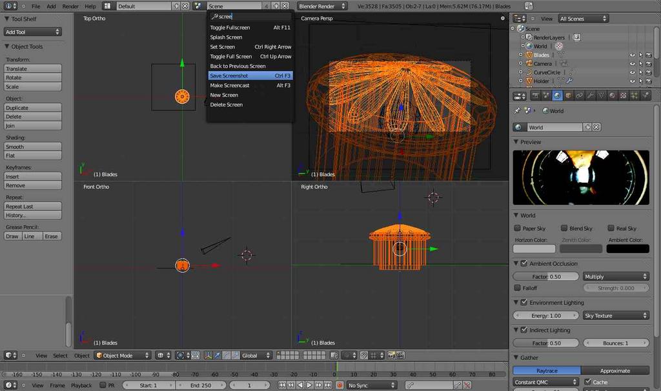Screen dimensions: 661x391
Task: Pin the properties context with pushpin
Action: click(x=518, y=110)
